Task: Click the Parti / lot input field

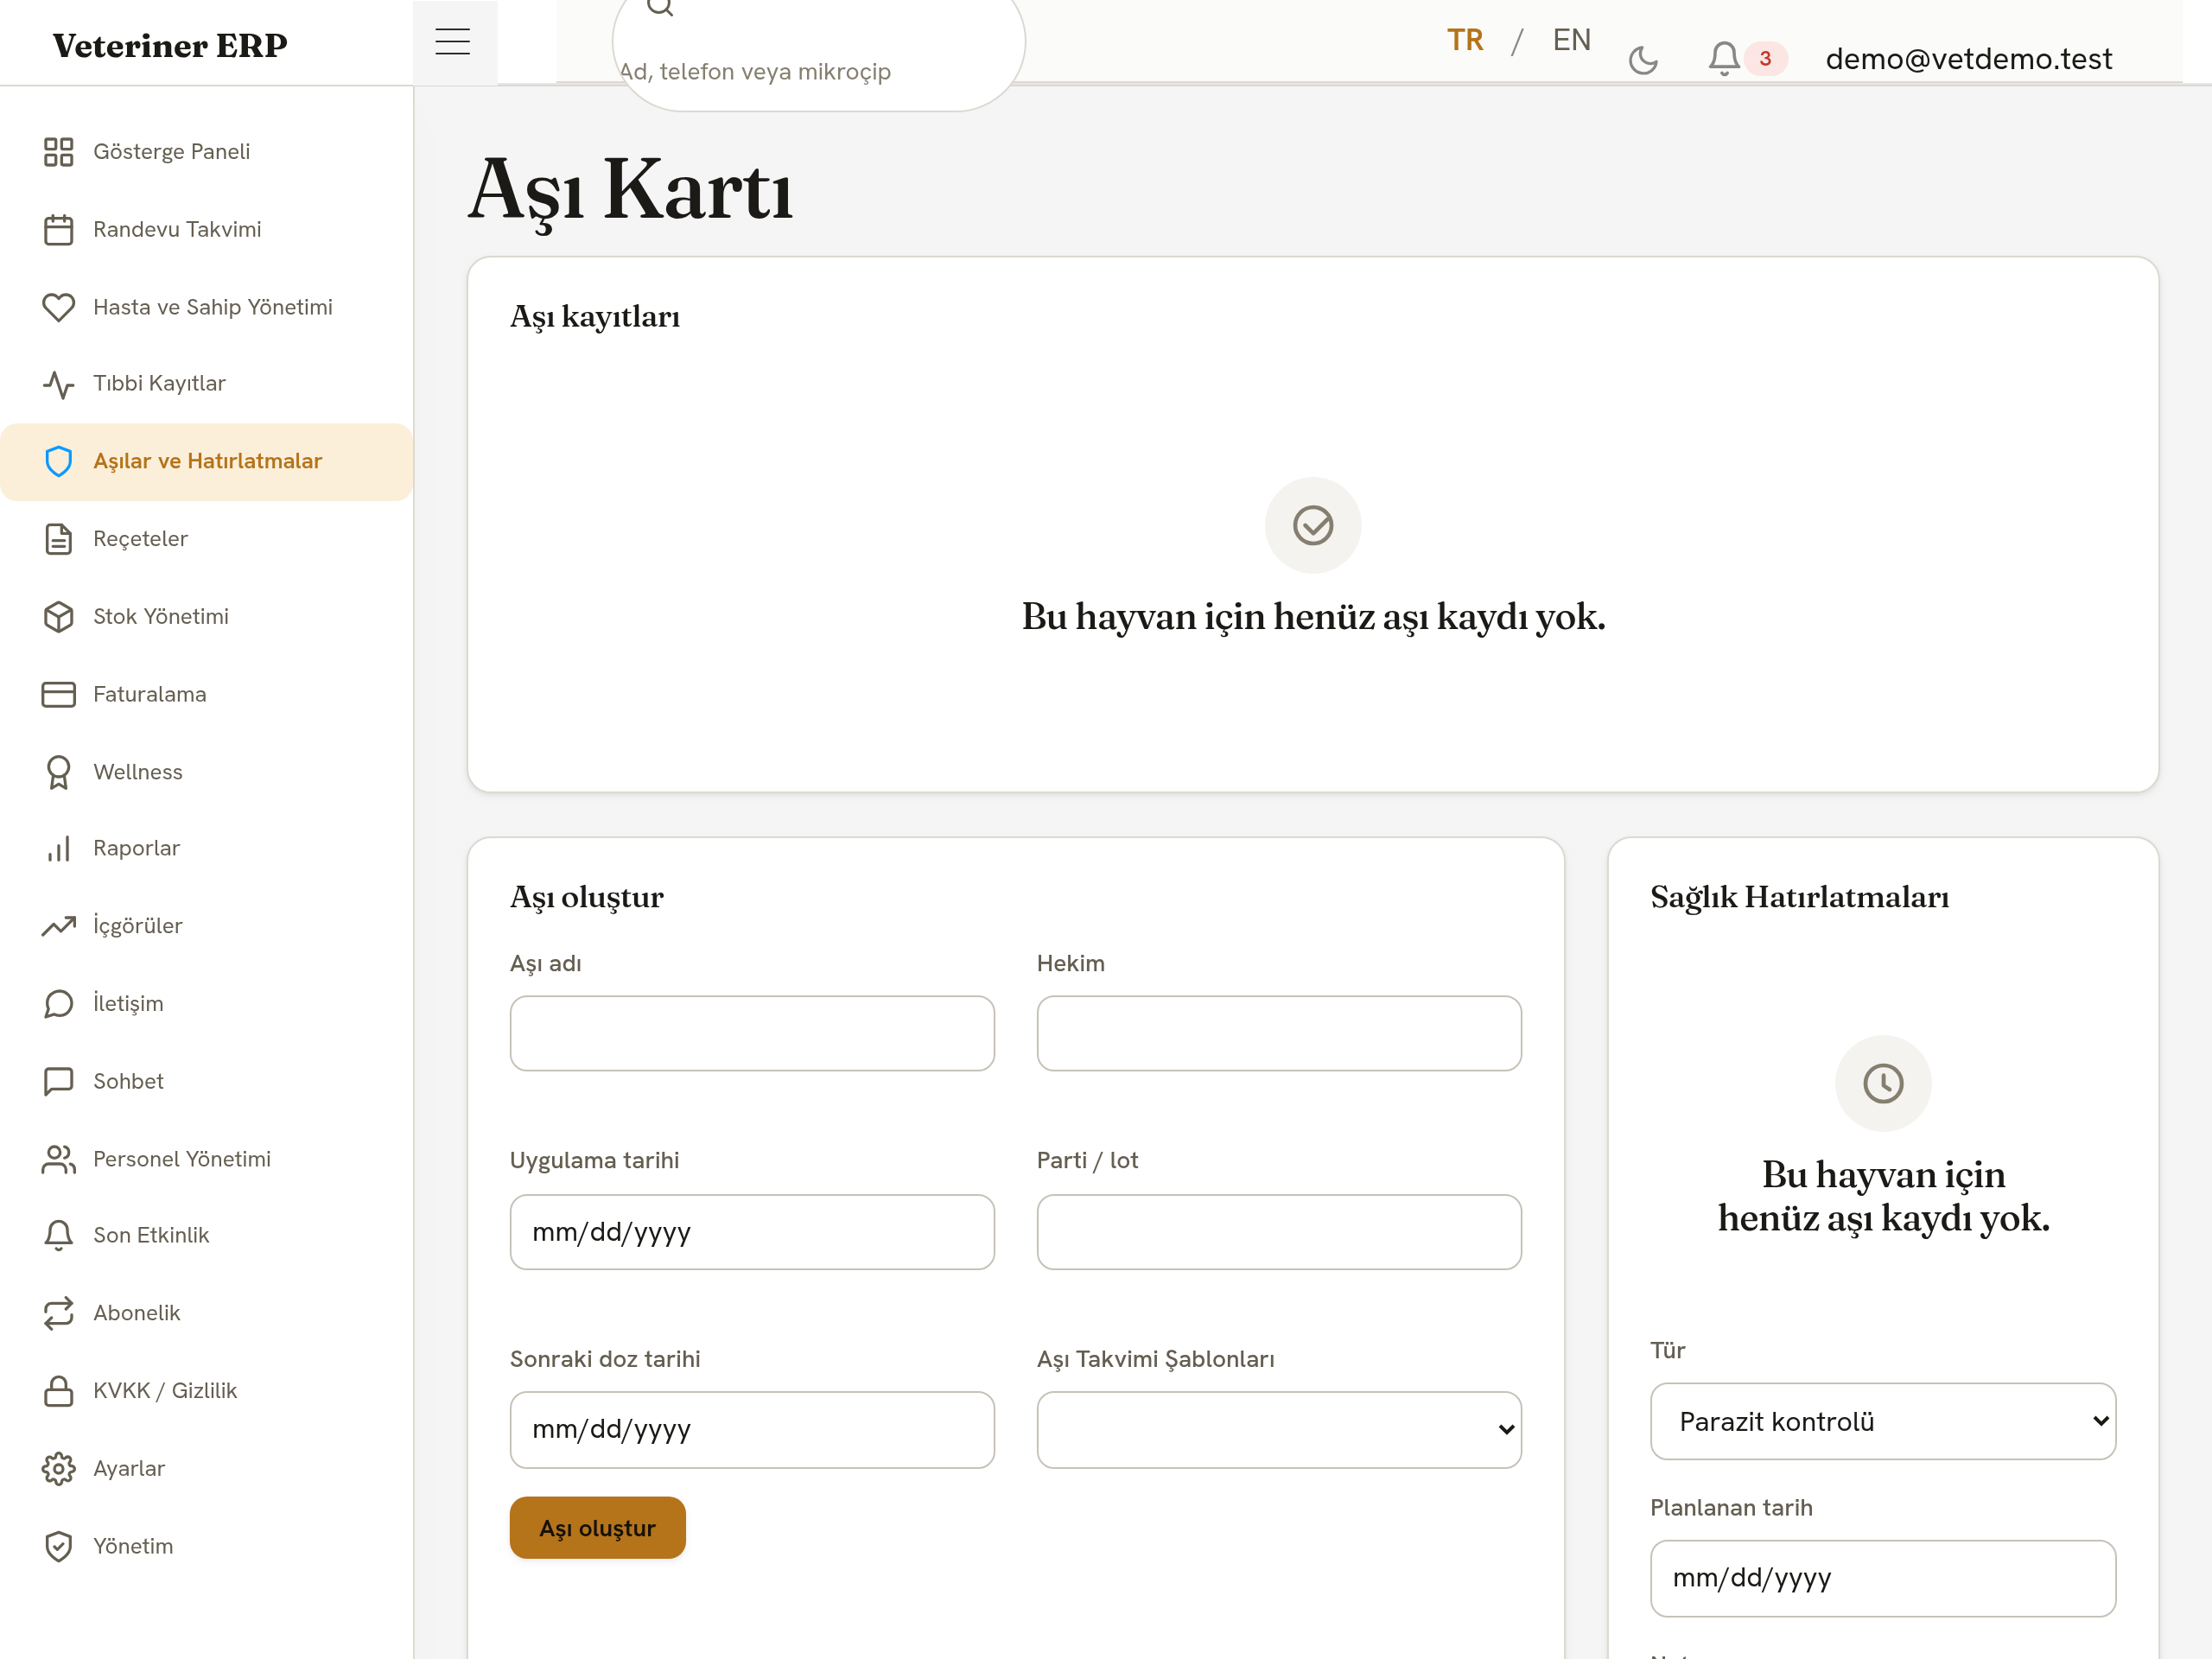Action: [x=1279, y=1232]
